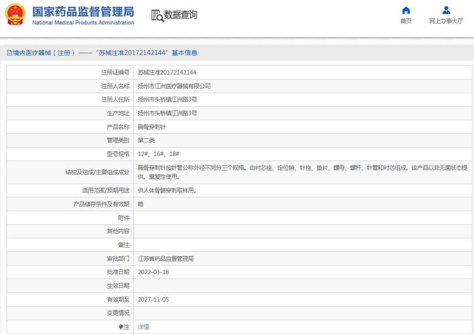Select registrant name 扬州市江洲医疗器械有限公司
Screen dimensions: 474x334
(x=174, y=86)
